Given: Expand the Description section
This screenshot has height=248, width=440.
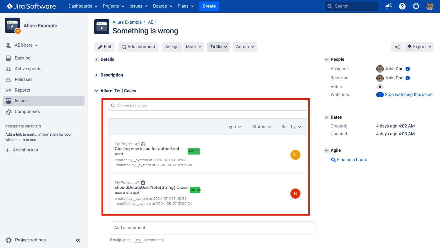Looking at the screenshot, I should point(96,75).
